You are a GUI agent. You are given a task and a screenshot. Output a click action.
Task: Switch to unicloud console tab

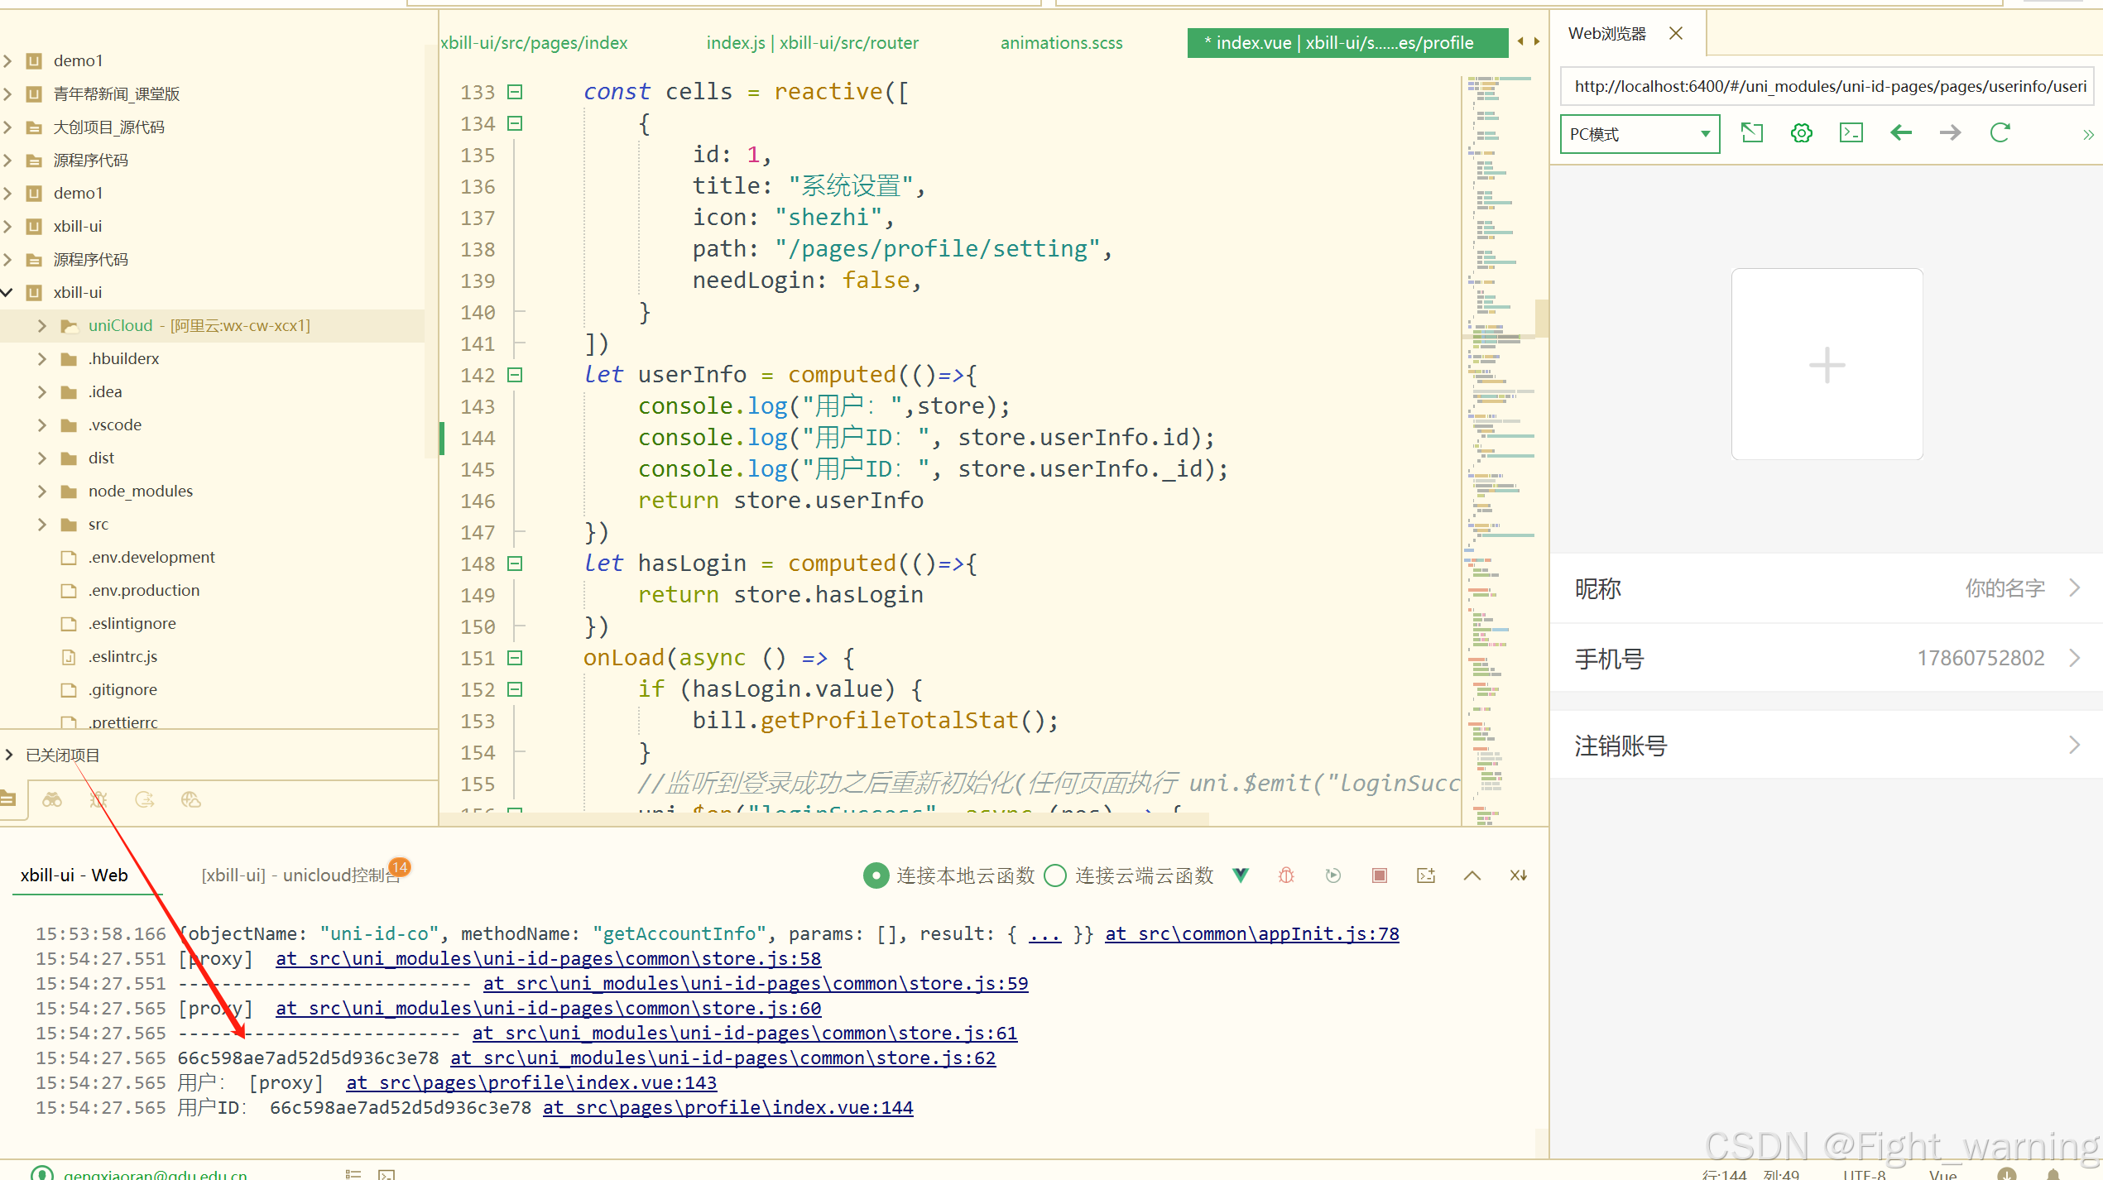pos(300,875)
